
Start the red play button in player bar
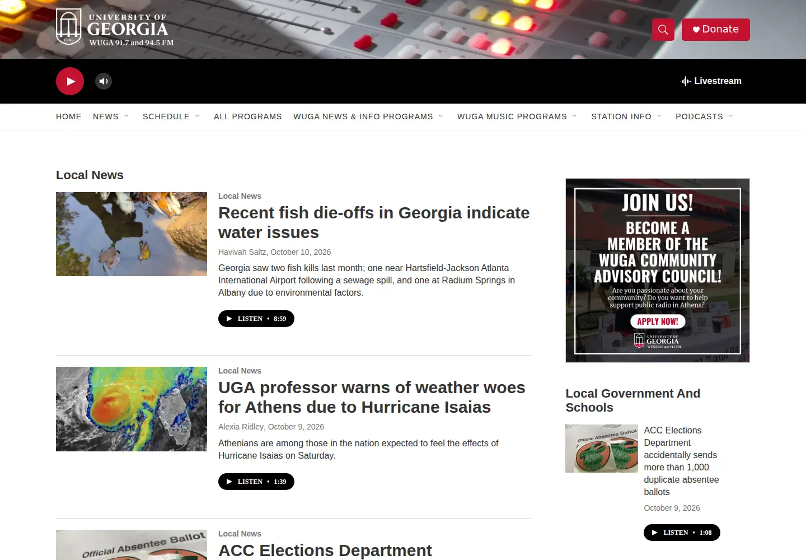tap(70, 81)
